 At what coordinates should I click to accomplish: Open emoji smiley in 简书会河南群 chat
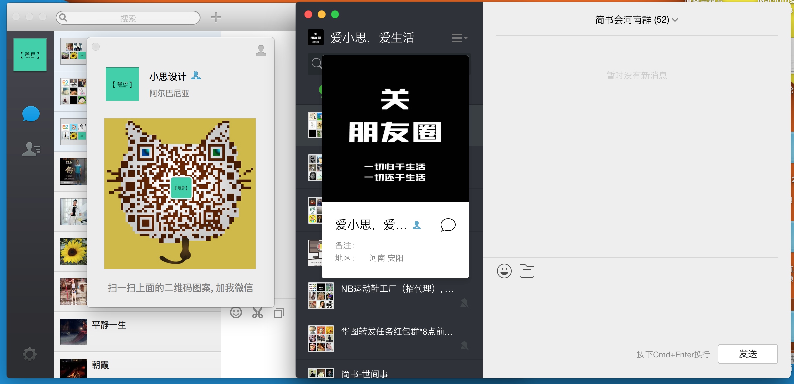504,271
